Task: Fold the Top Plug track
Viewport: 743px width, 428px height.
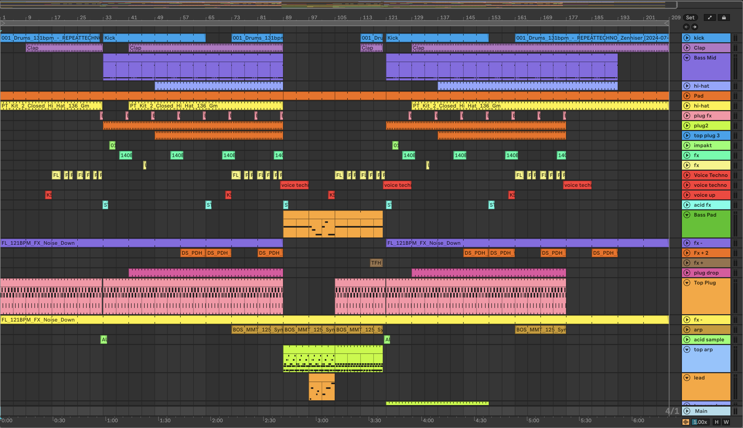Action: coord(687,283)
